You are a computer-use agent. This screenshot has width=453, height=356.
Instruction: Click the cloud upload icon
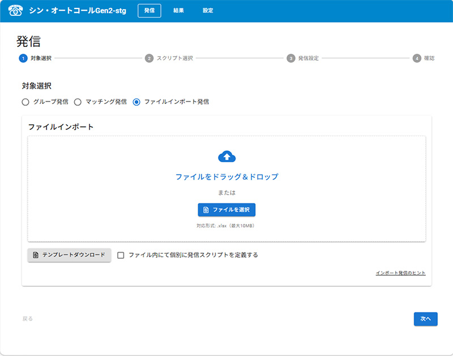(227, 157)
